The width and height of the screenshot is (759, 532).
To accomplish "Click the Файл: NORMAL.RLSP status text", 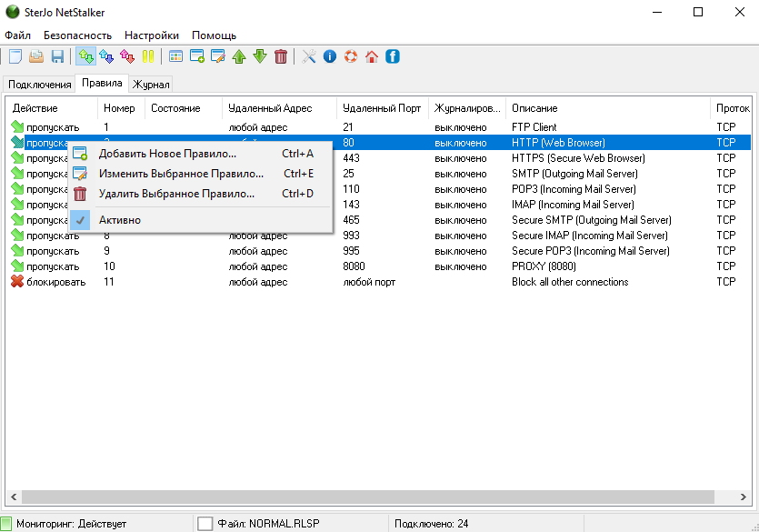I will [268, 523].
